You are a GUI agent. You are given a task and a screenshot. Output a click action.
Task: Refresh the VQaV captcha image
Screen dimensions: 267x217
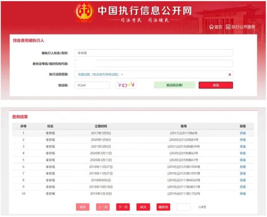126,85
